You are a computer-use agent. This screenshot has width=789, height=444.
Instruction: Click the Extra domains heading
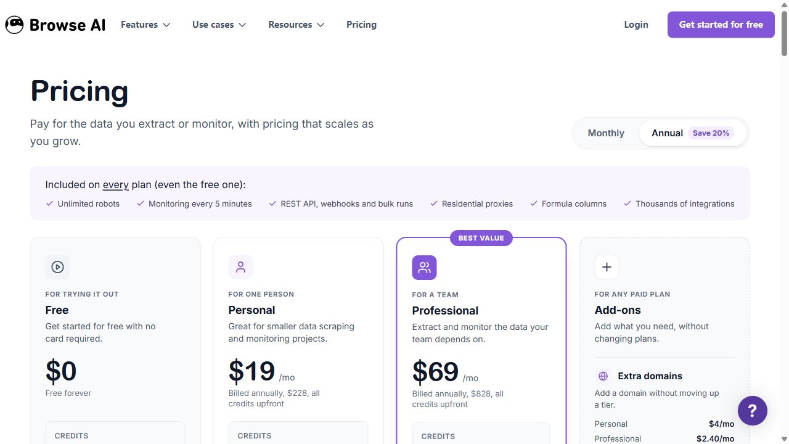[x=650, y=376]
